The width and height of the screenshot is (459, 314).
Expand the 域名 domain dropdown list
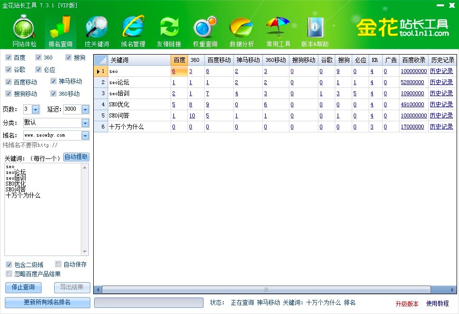[x=85, y=136]
